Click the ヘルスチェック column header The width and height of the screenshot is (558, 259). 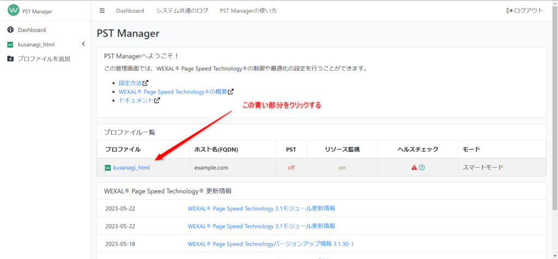(418, 150)
